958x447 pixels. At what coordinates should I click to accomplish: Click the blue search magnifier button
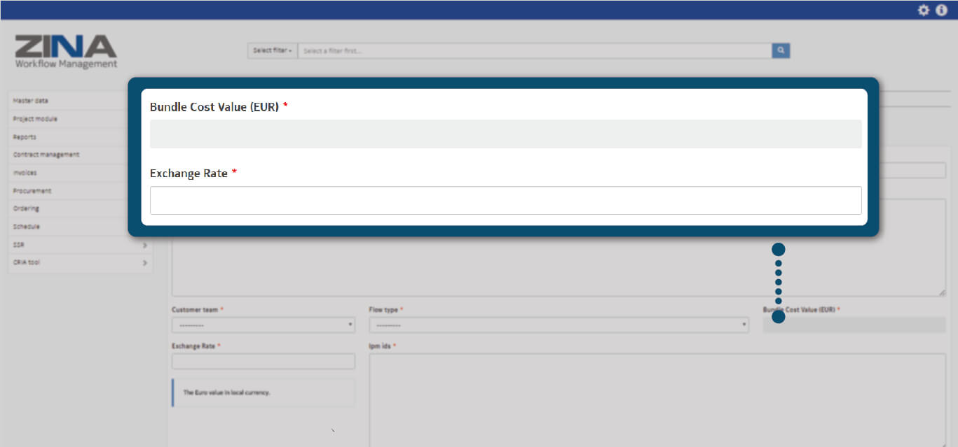[x=781, y=50]
